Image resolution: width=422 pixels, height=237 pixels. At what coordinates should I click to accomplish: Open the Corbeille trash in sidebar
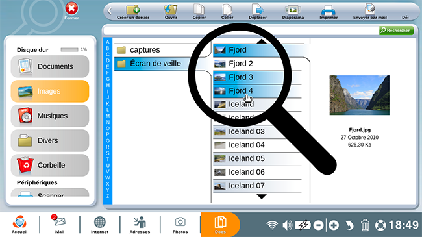tap(50, 165)
